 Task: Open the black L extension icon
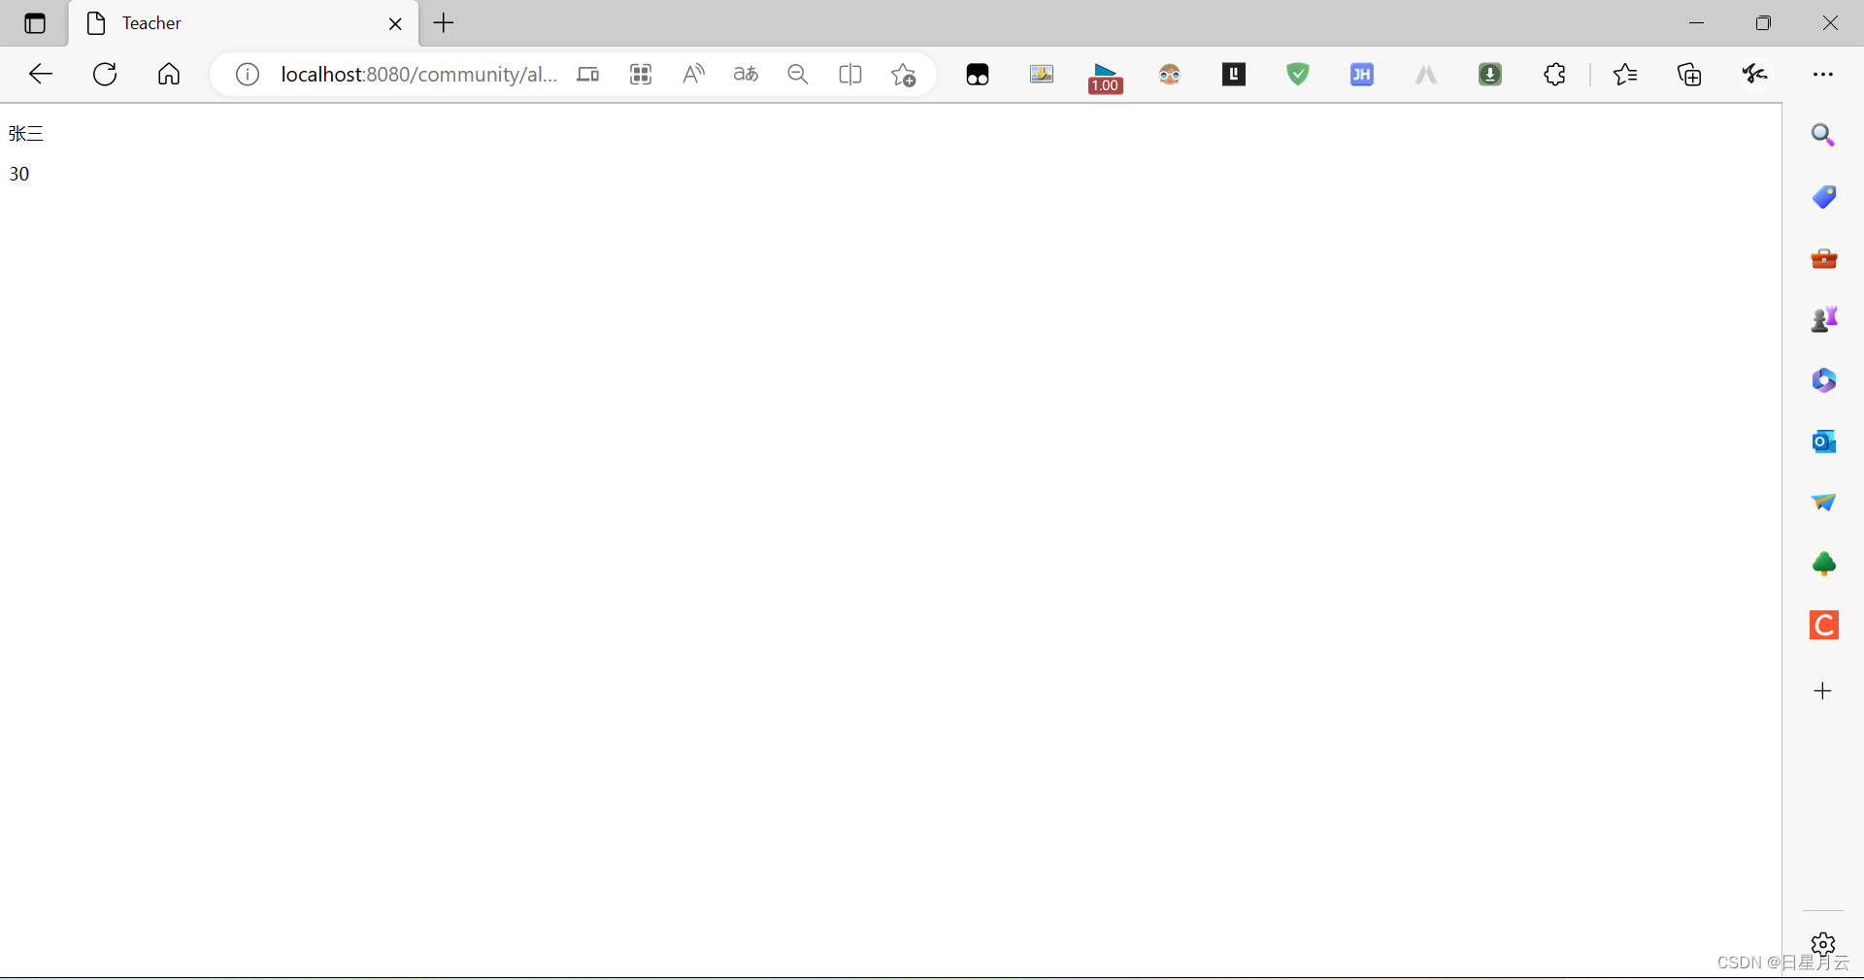coord(1234,75)
